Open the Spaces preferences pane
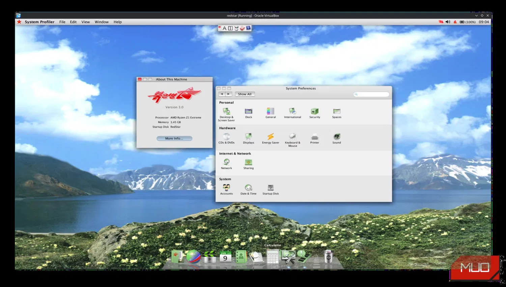The height and width of the screenshot is (287, 506). point(337,113)
